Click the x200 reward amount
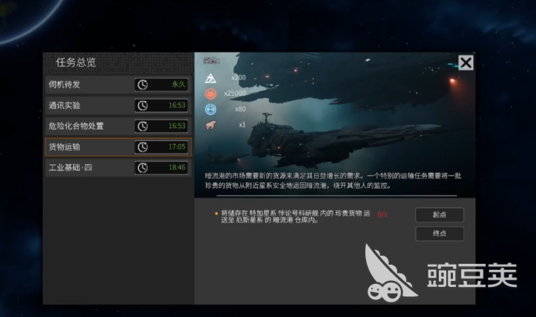 (238, 78)
